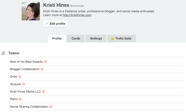Image resolution: width=186 pixels, height=112 pixels.
Task: Open the Kristi Hines Media LLC team
Action: pos(25,92)
